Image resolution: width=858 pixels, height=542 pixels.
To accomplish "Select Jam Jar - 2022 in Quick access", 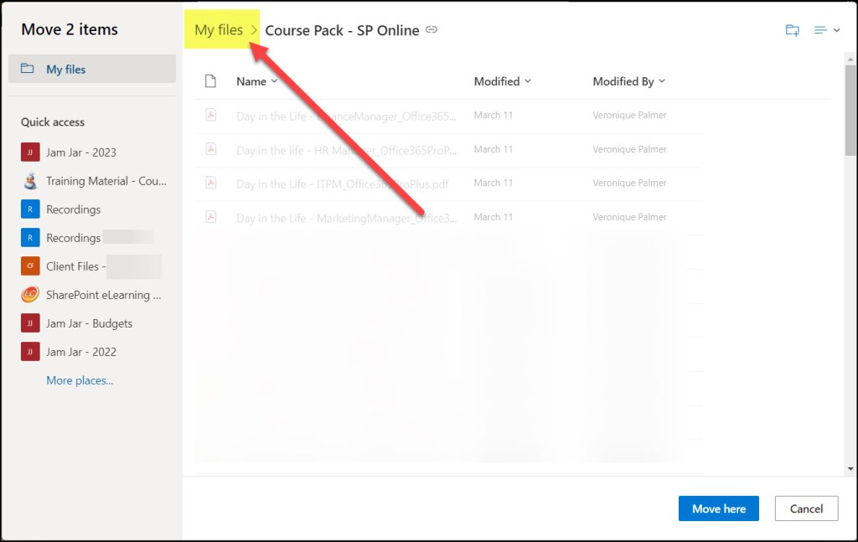I will pyautogui.click(x=81, y=352).
